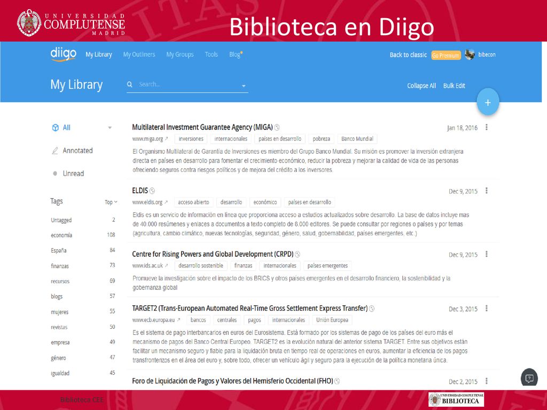The image size is (547, 410).
Task: Open the bibecon user avatar
Action: click(470, 54)
